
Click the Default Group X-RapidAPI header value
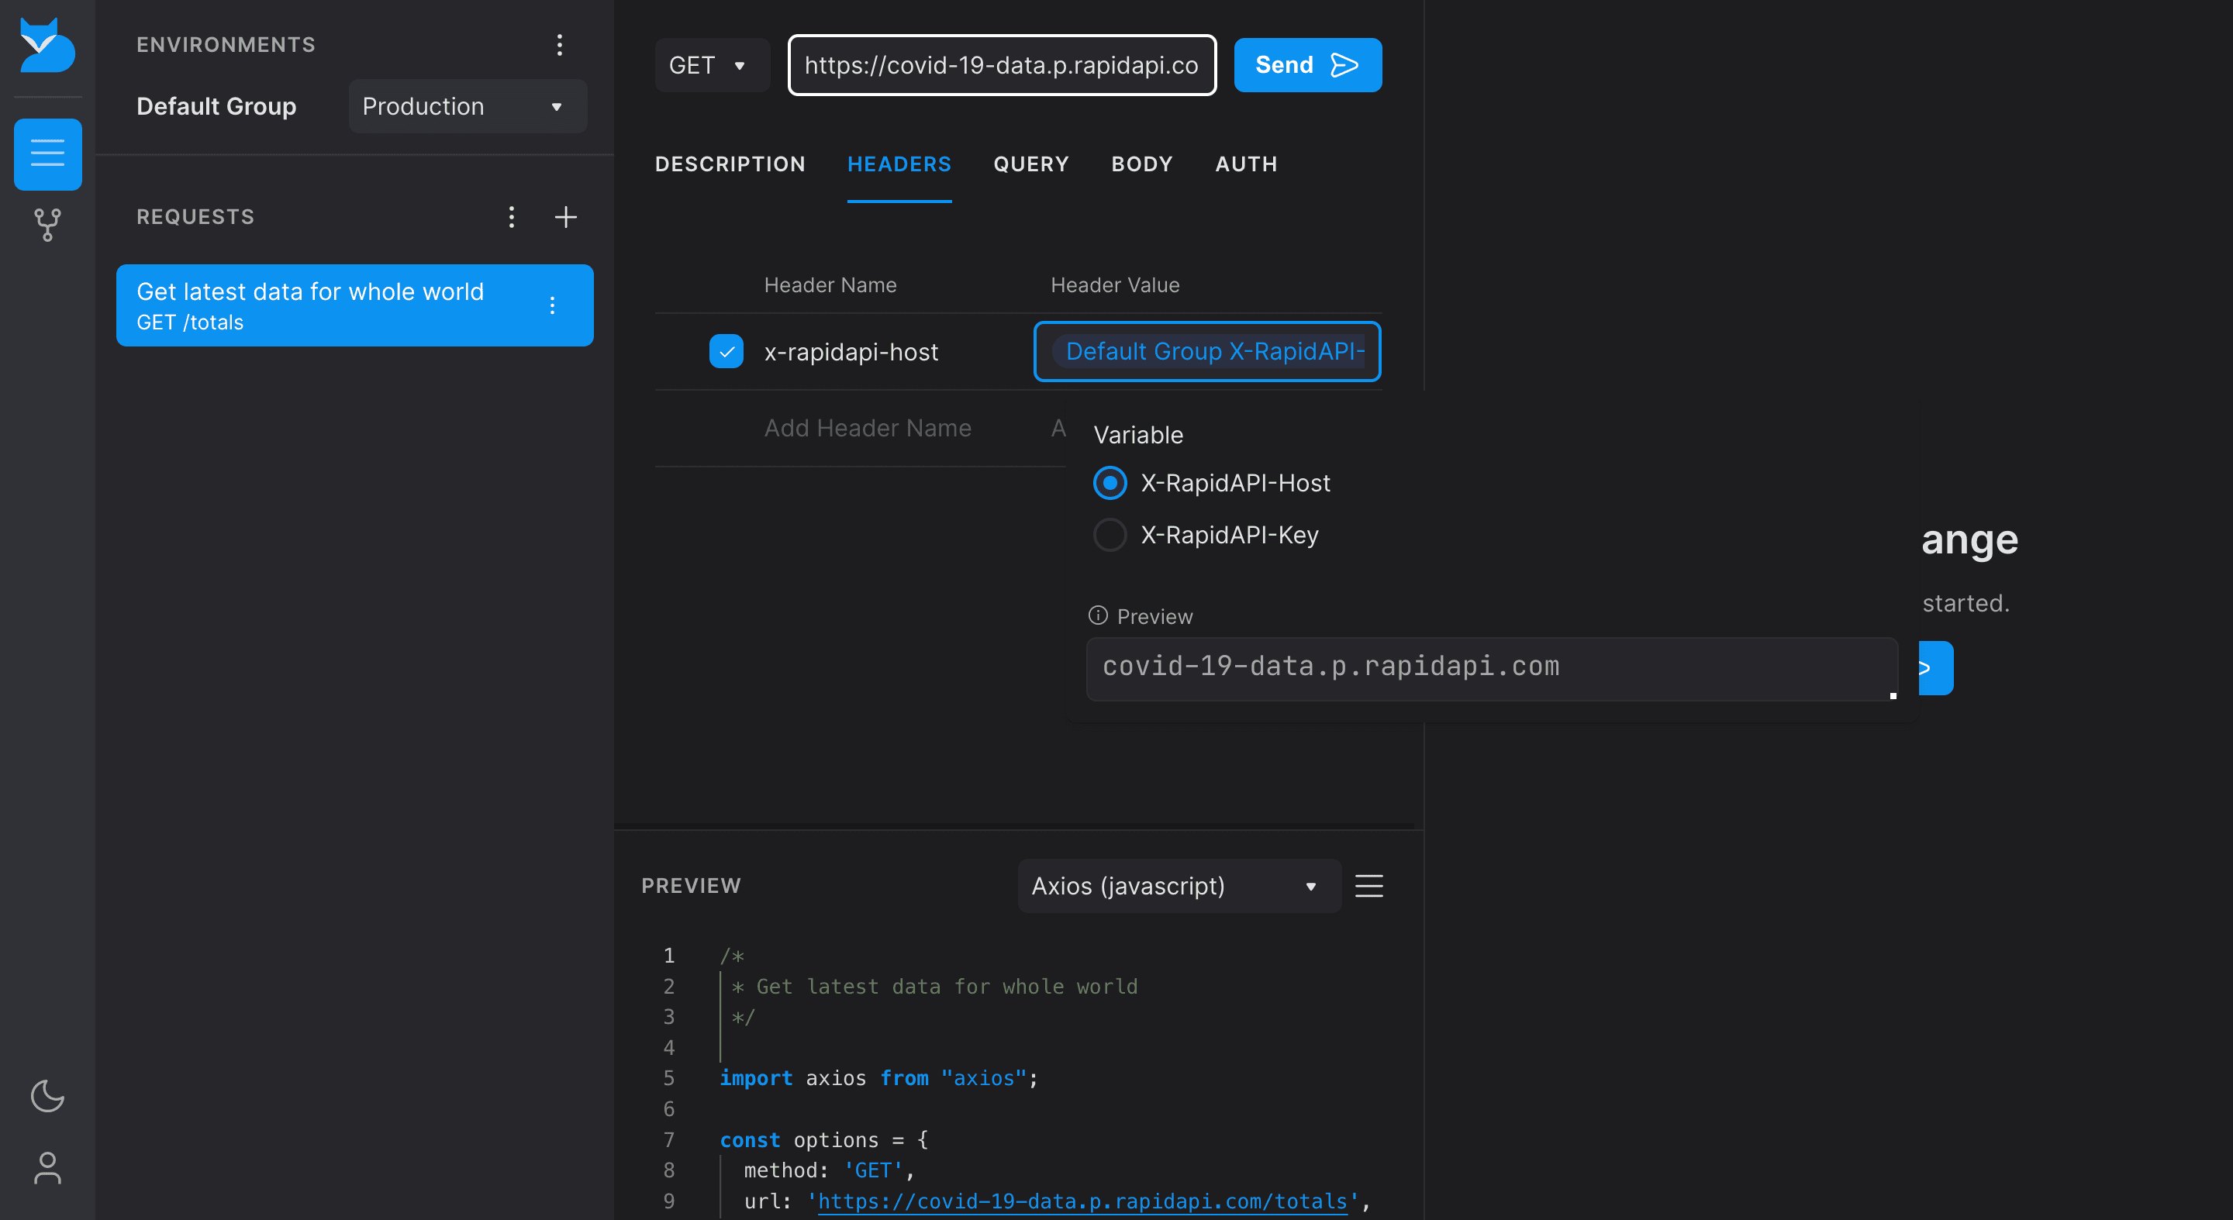click(1206, 351)
